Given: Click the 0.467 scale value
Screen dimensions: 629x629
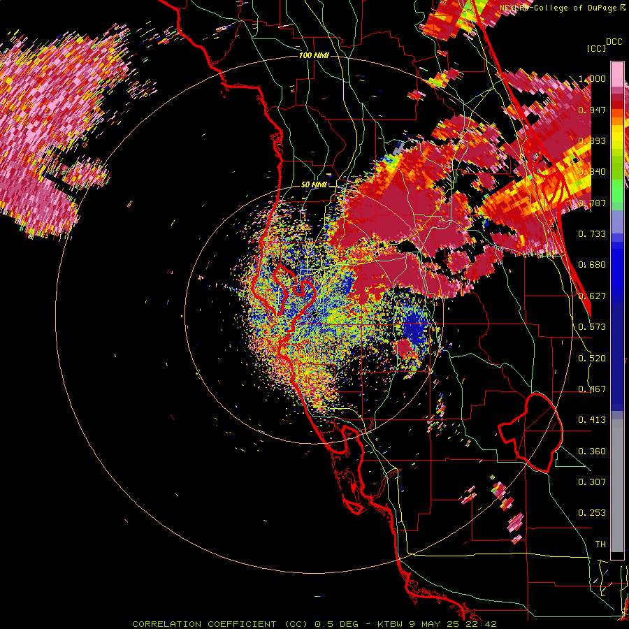Looking at the screenshot, I should [x=592, y=389].
